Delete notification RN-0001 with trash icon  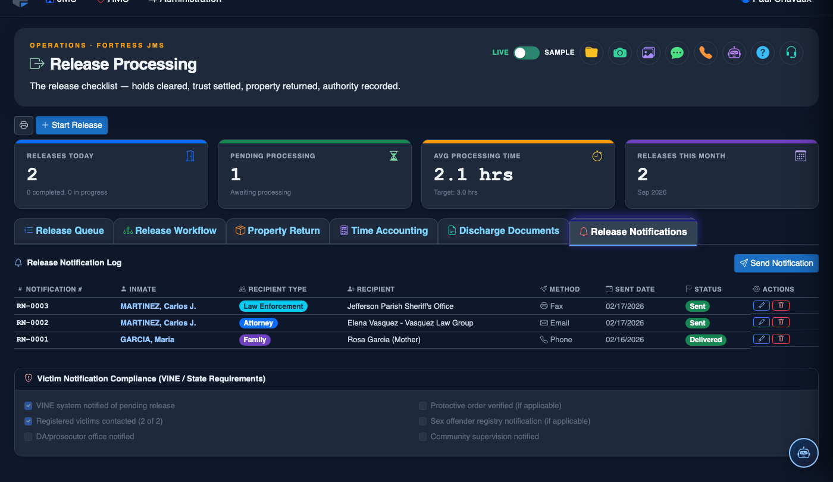[x=781, y=339]
